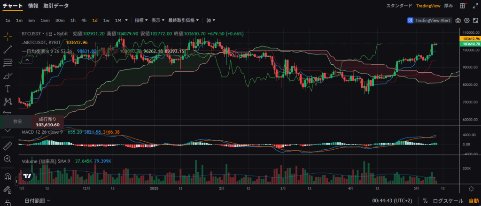Pick the brush drawing tool
481x206 pixels.
click(8, 75)
